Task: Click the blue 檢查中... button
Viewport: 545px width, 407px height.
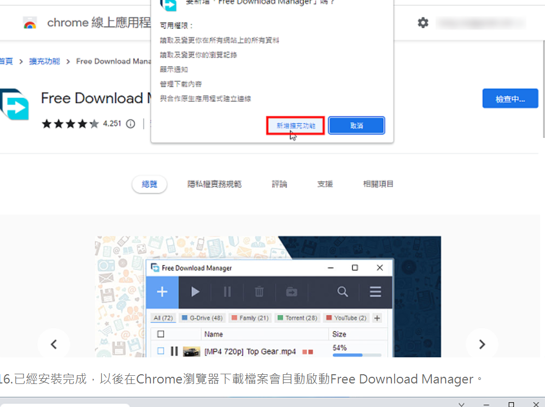Action: click(510, 99)
